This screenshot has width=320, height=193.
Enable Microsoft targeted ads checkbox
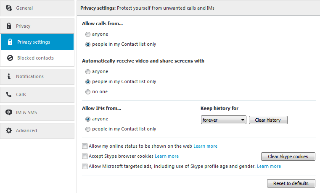pos(85,167)
